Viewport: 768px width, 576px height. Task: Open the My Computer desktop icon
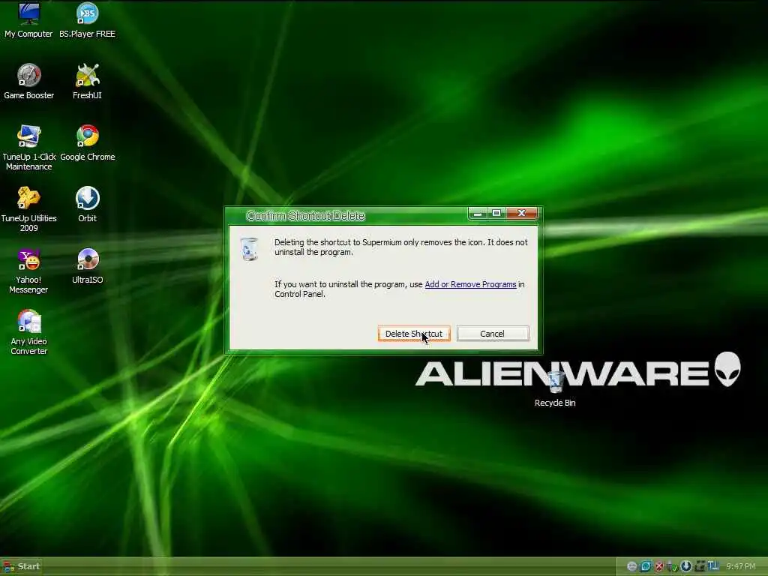(28, 20)
